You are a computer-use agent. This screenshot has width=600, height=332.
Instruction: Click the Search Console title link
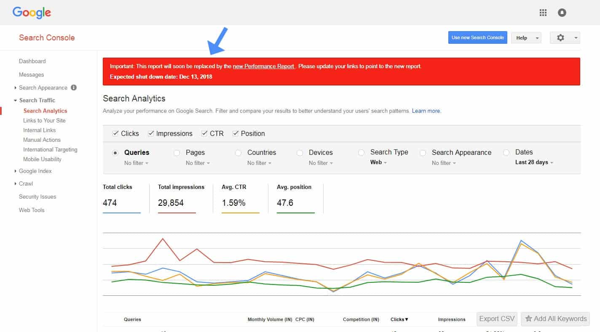pyautogui.click(x=47, y=37)
